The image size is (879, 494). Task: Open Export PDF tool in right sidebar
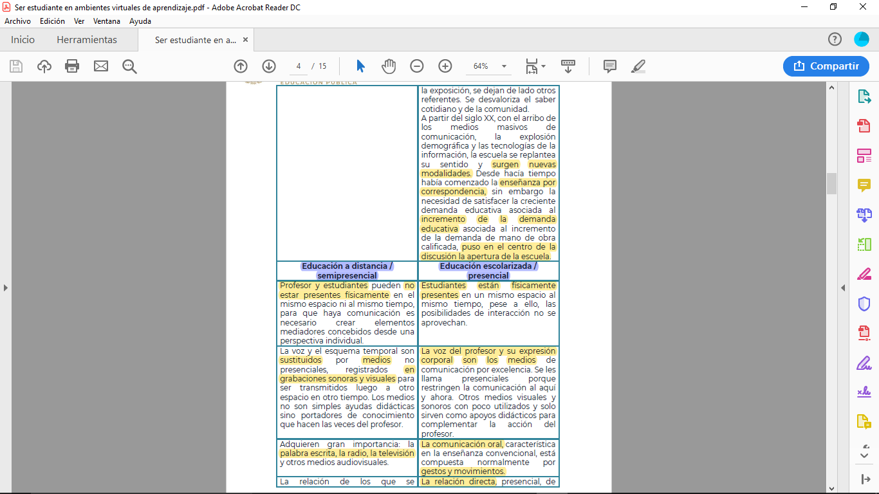(864, 97)
